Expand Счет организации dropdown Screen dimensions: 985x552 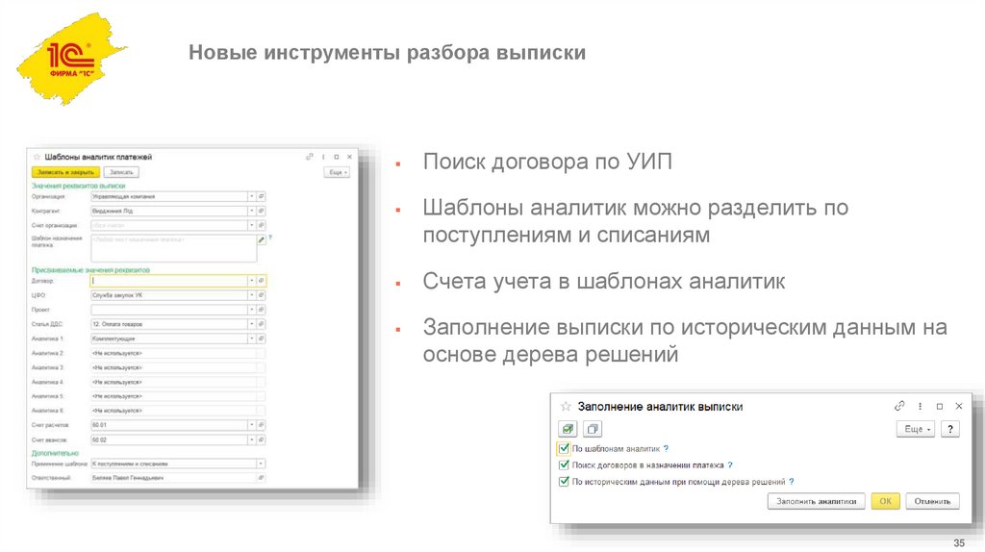click(x=251, y=225)
